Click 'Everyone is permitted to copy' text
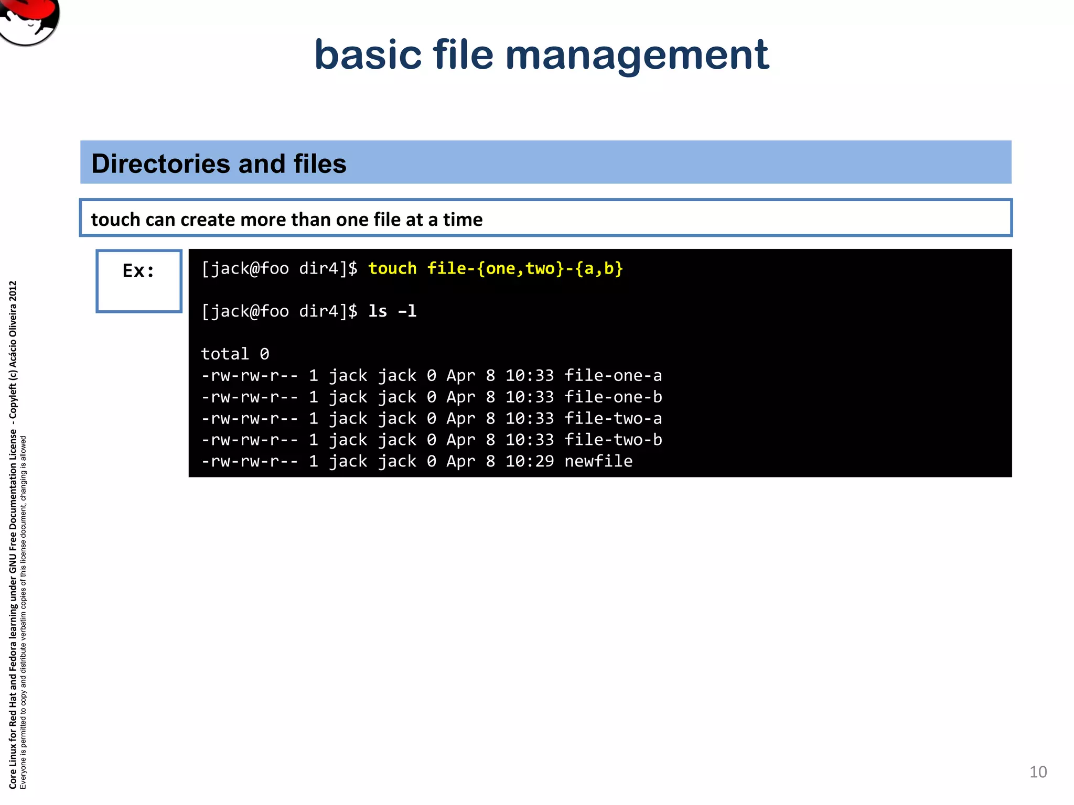Viewport: 1074px width, 805px height. coord(23,612)
